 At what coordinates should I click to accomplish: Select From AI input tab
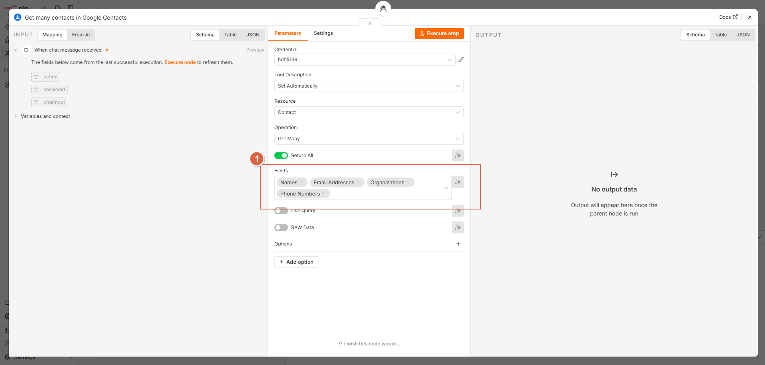pos(81,35)
